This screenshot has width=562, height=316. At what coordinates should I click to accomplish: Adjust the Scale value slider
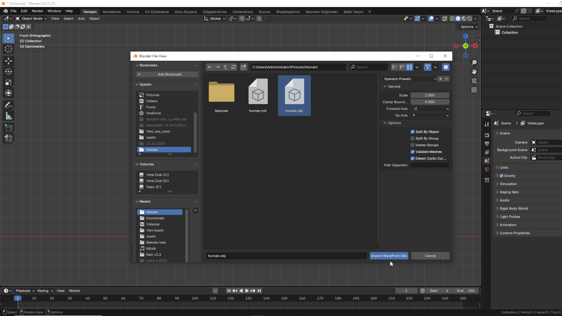[430, 95]
